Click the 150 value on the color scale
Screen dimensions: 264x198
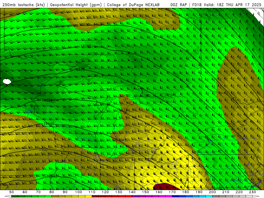[x=146, y=192]
